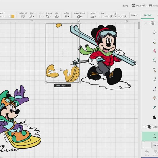Click the height size input field

121,16
